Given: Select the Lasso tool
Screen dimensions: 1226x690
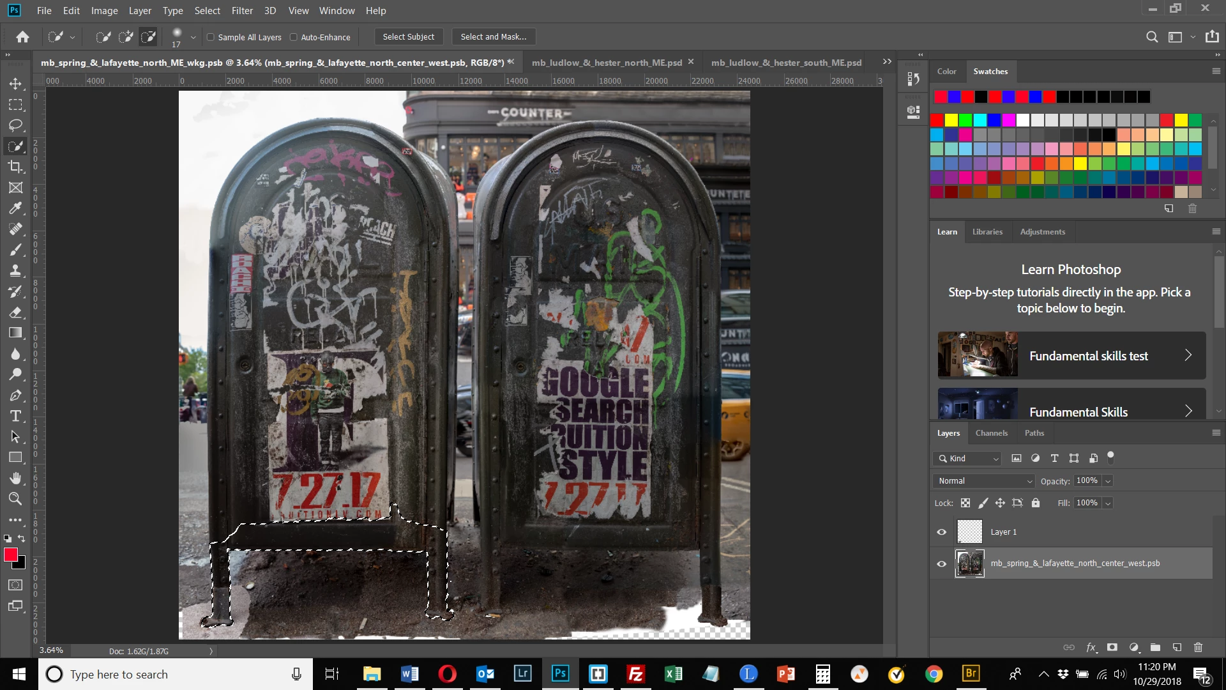Looking at the screenshot, I should pos(15,125).
